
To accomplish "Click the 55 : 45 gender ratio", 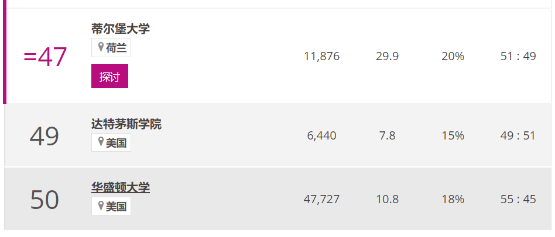I will click(518, 199).
